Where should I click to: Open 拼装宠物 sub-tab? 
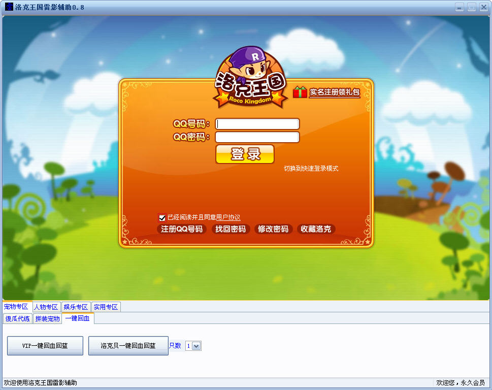[47, 318]
